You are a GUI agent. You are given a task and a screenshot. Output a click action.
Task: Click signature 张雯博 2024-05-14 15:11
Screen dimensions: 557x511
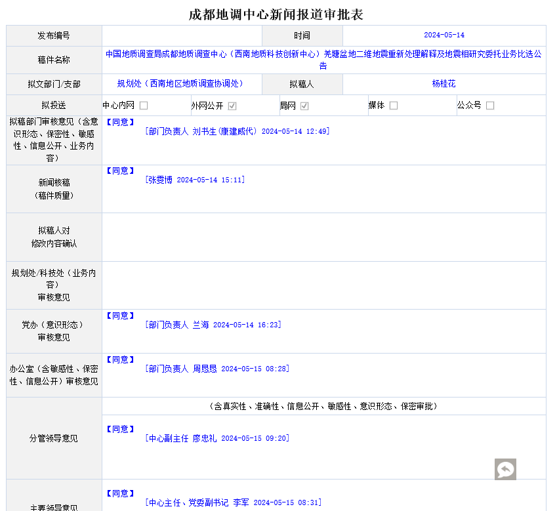tap(195, 180)
